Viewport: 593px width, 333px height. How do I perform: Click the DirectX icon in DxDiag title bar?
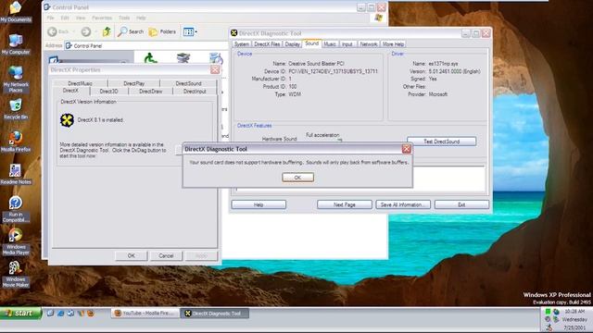tap(234, 33)
